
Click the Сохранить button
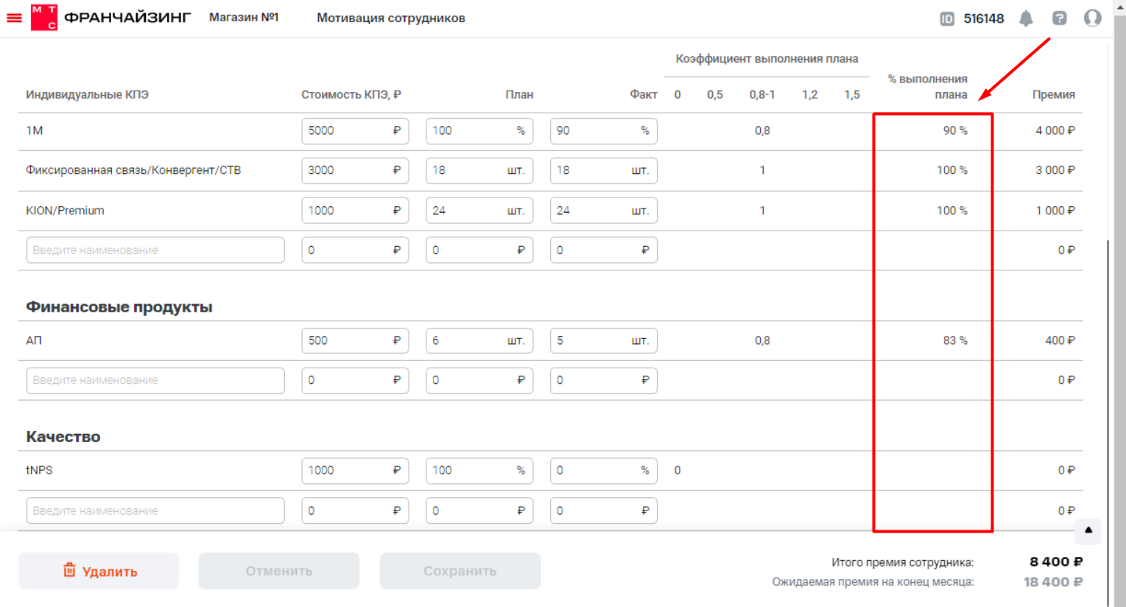point(460,571)
